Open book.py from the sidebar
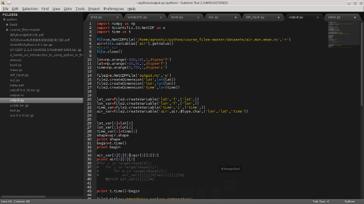 (16, 65)
